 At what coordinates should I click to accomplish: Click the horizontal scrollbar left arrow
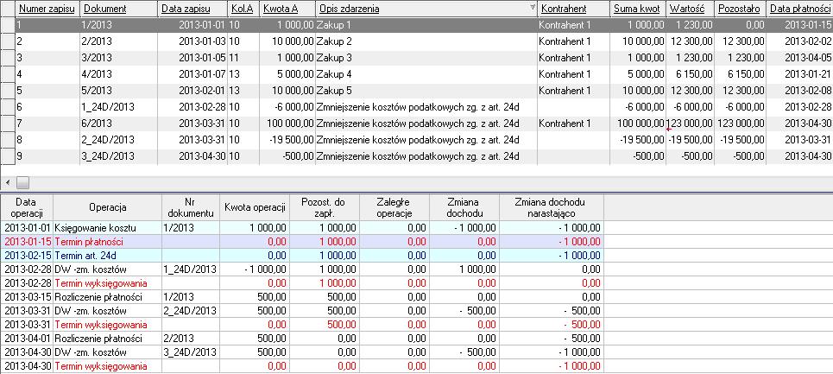(9, 182)
